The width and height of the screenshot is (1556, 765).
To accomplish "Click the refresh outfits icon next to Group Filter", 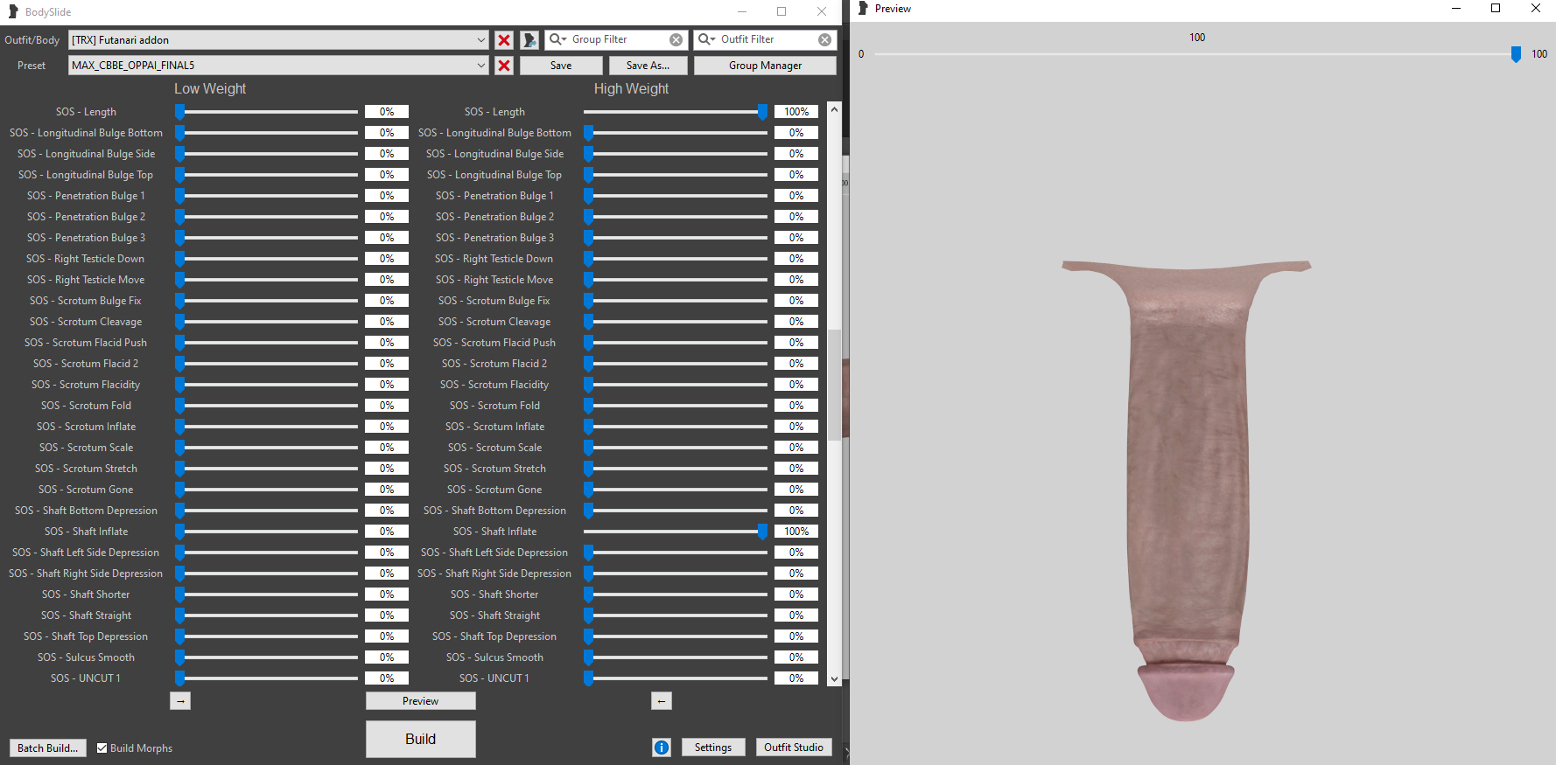I will (529, 40).
